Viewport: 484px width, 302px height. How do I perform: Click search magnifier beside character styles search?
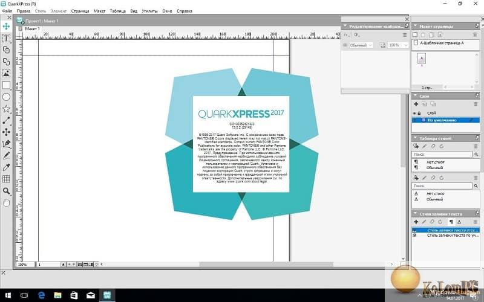coord(476,186)
